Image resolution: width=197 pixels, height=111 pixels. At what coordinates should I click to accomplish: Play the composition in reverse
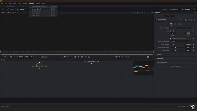pos(72,57)
